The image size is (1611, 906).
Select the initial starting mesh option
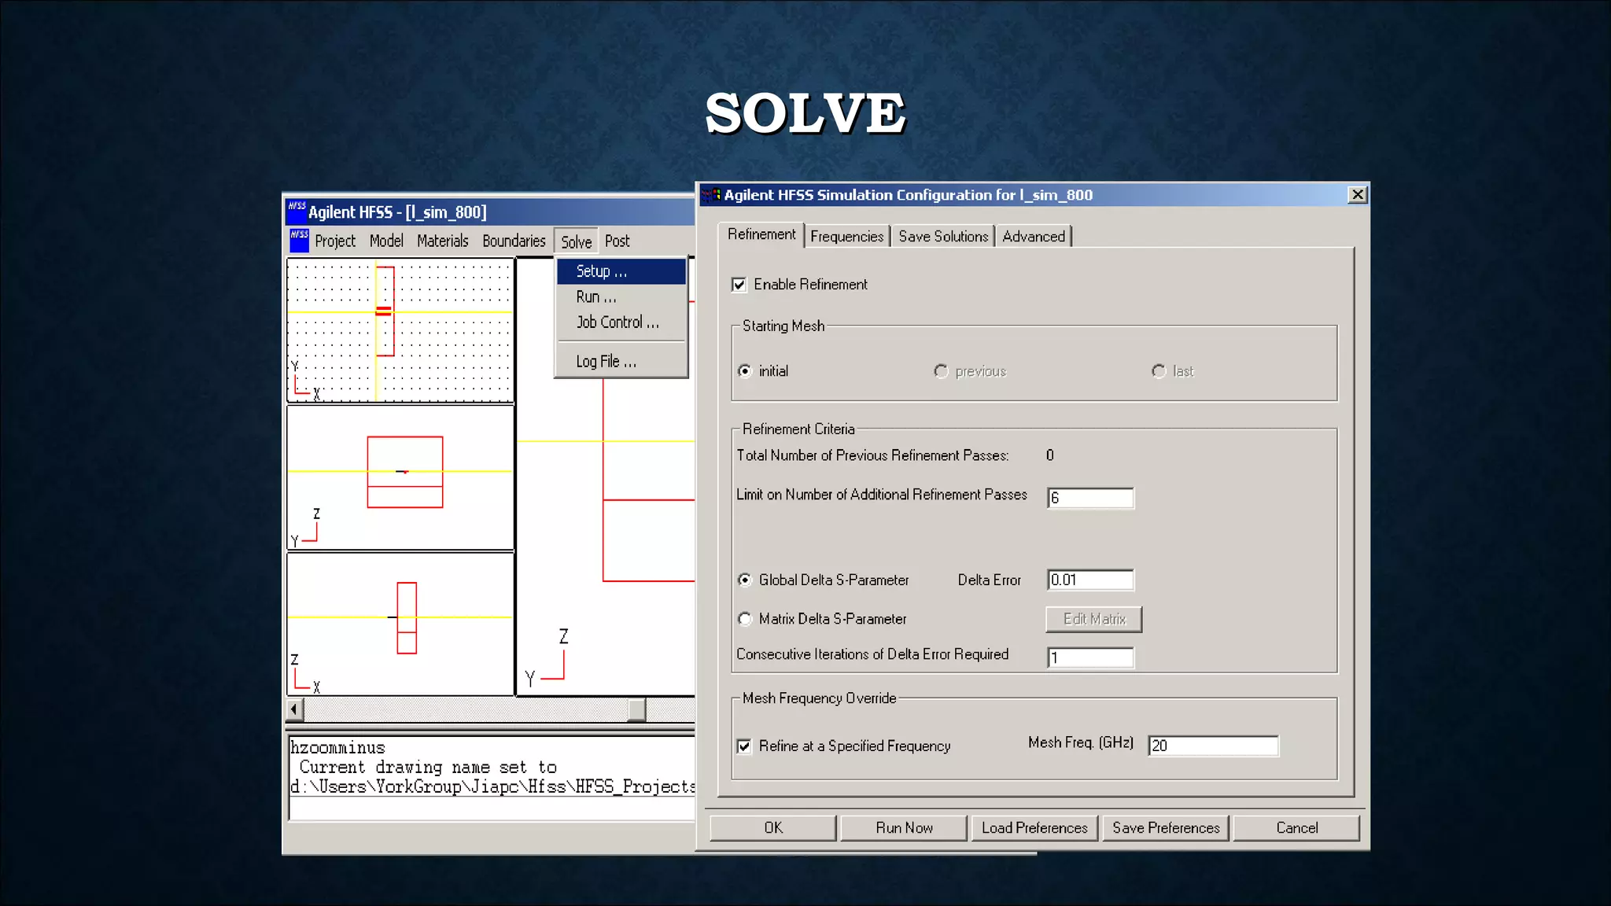pos(744,371)
